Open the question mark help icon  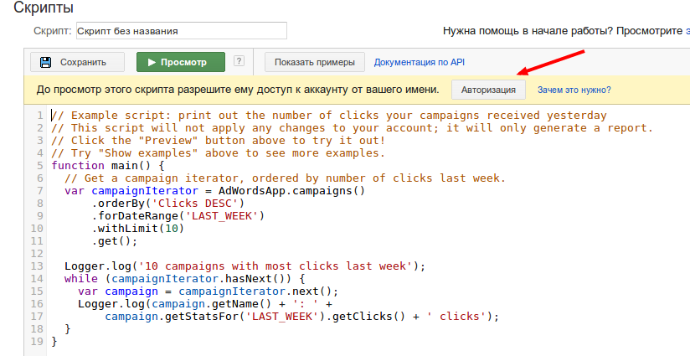tap(239, 61)
